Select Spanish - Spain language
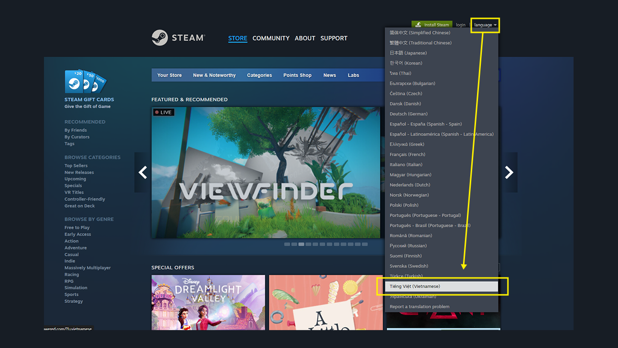618x348 pixels. (442, 124)
